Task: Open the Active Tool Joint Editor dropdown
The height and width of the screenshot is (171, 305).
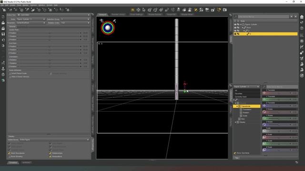Action: tap(53, 15)
